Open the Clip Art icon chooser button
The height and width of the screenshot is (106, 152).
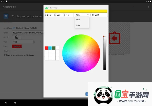point(17,37)
